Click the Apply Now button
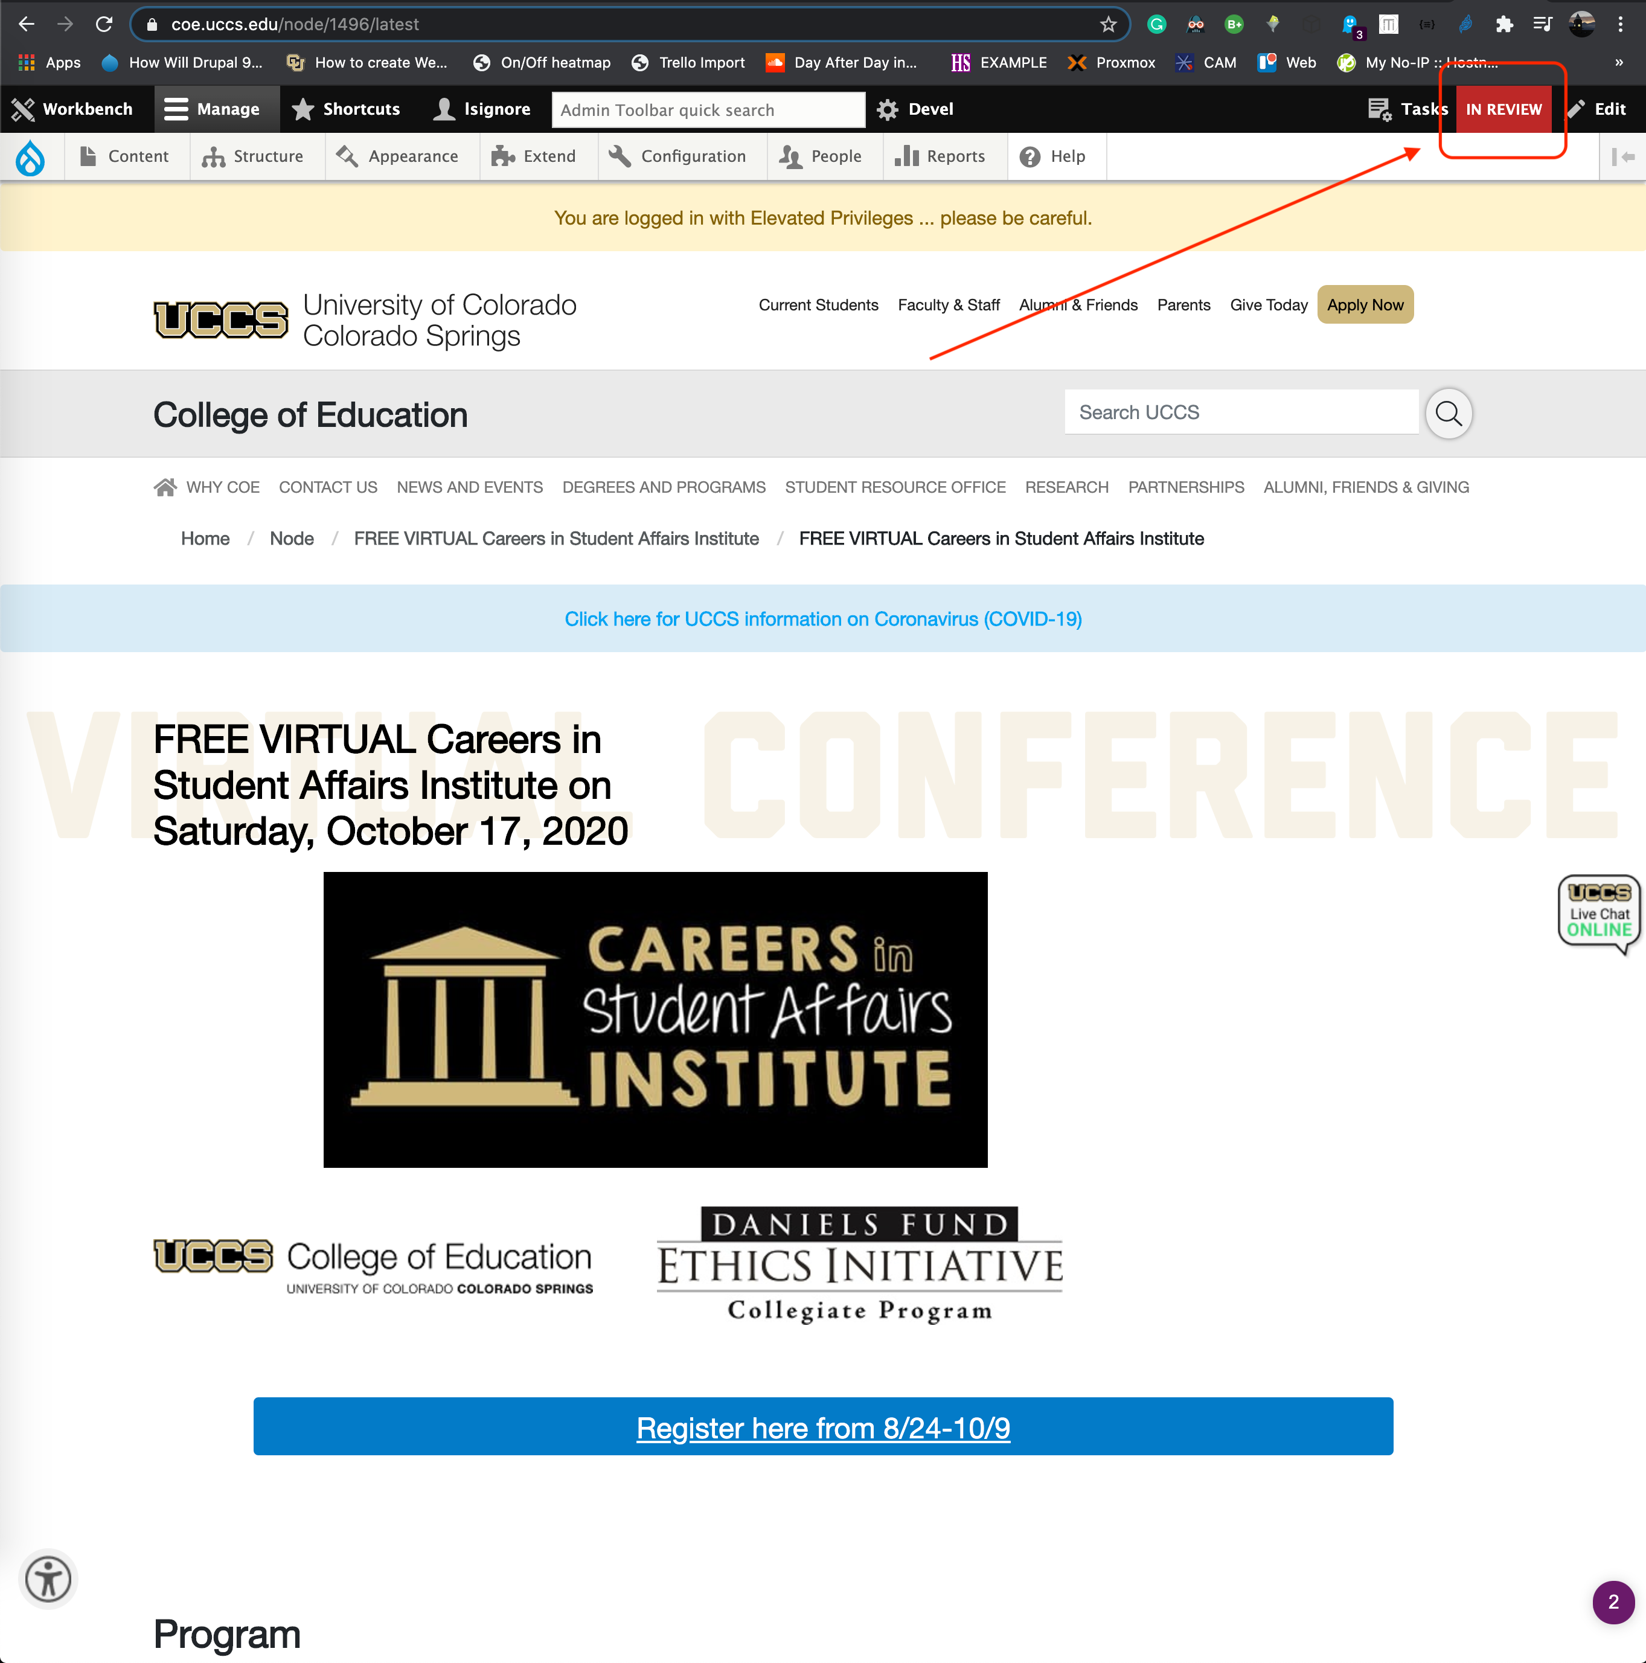The height and width of the screenshot is (1663, 1646). pos(1365,305)
